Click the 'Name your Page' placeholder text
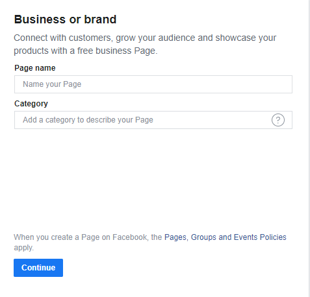310x297 pixels. 52,84
